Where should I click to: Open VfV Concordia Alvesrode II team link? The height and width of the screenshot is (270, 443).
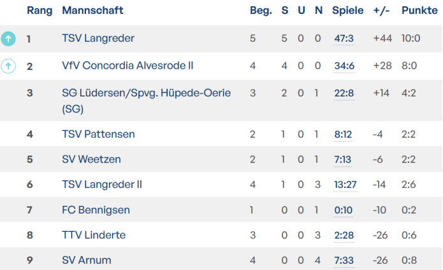127,66
